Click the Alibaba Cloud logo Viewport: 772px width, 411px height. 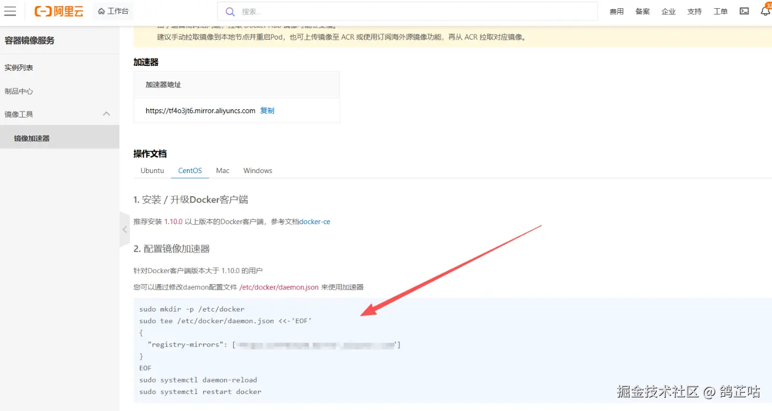59,11
